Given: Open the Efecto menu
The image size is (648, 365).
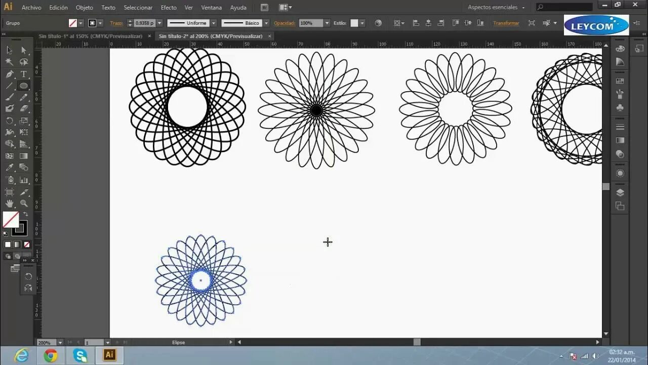Looking at the screenshot, I should pos(169,7).
